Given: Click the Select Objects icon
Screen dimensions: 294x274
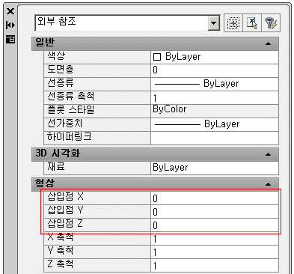Looking at the screenshot, I should 252,23.
